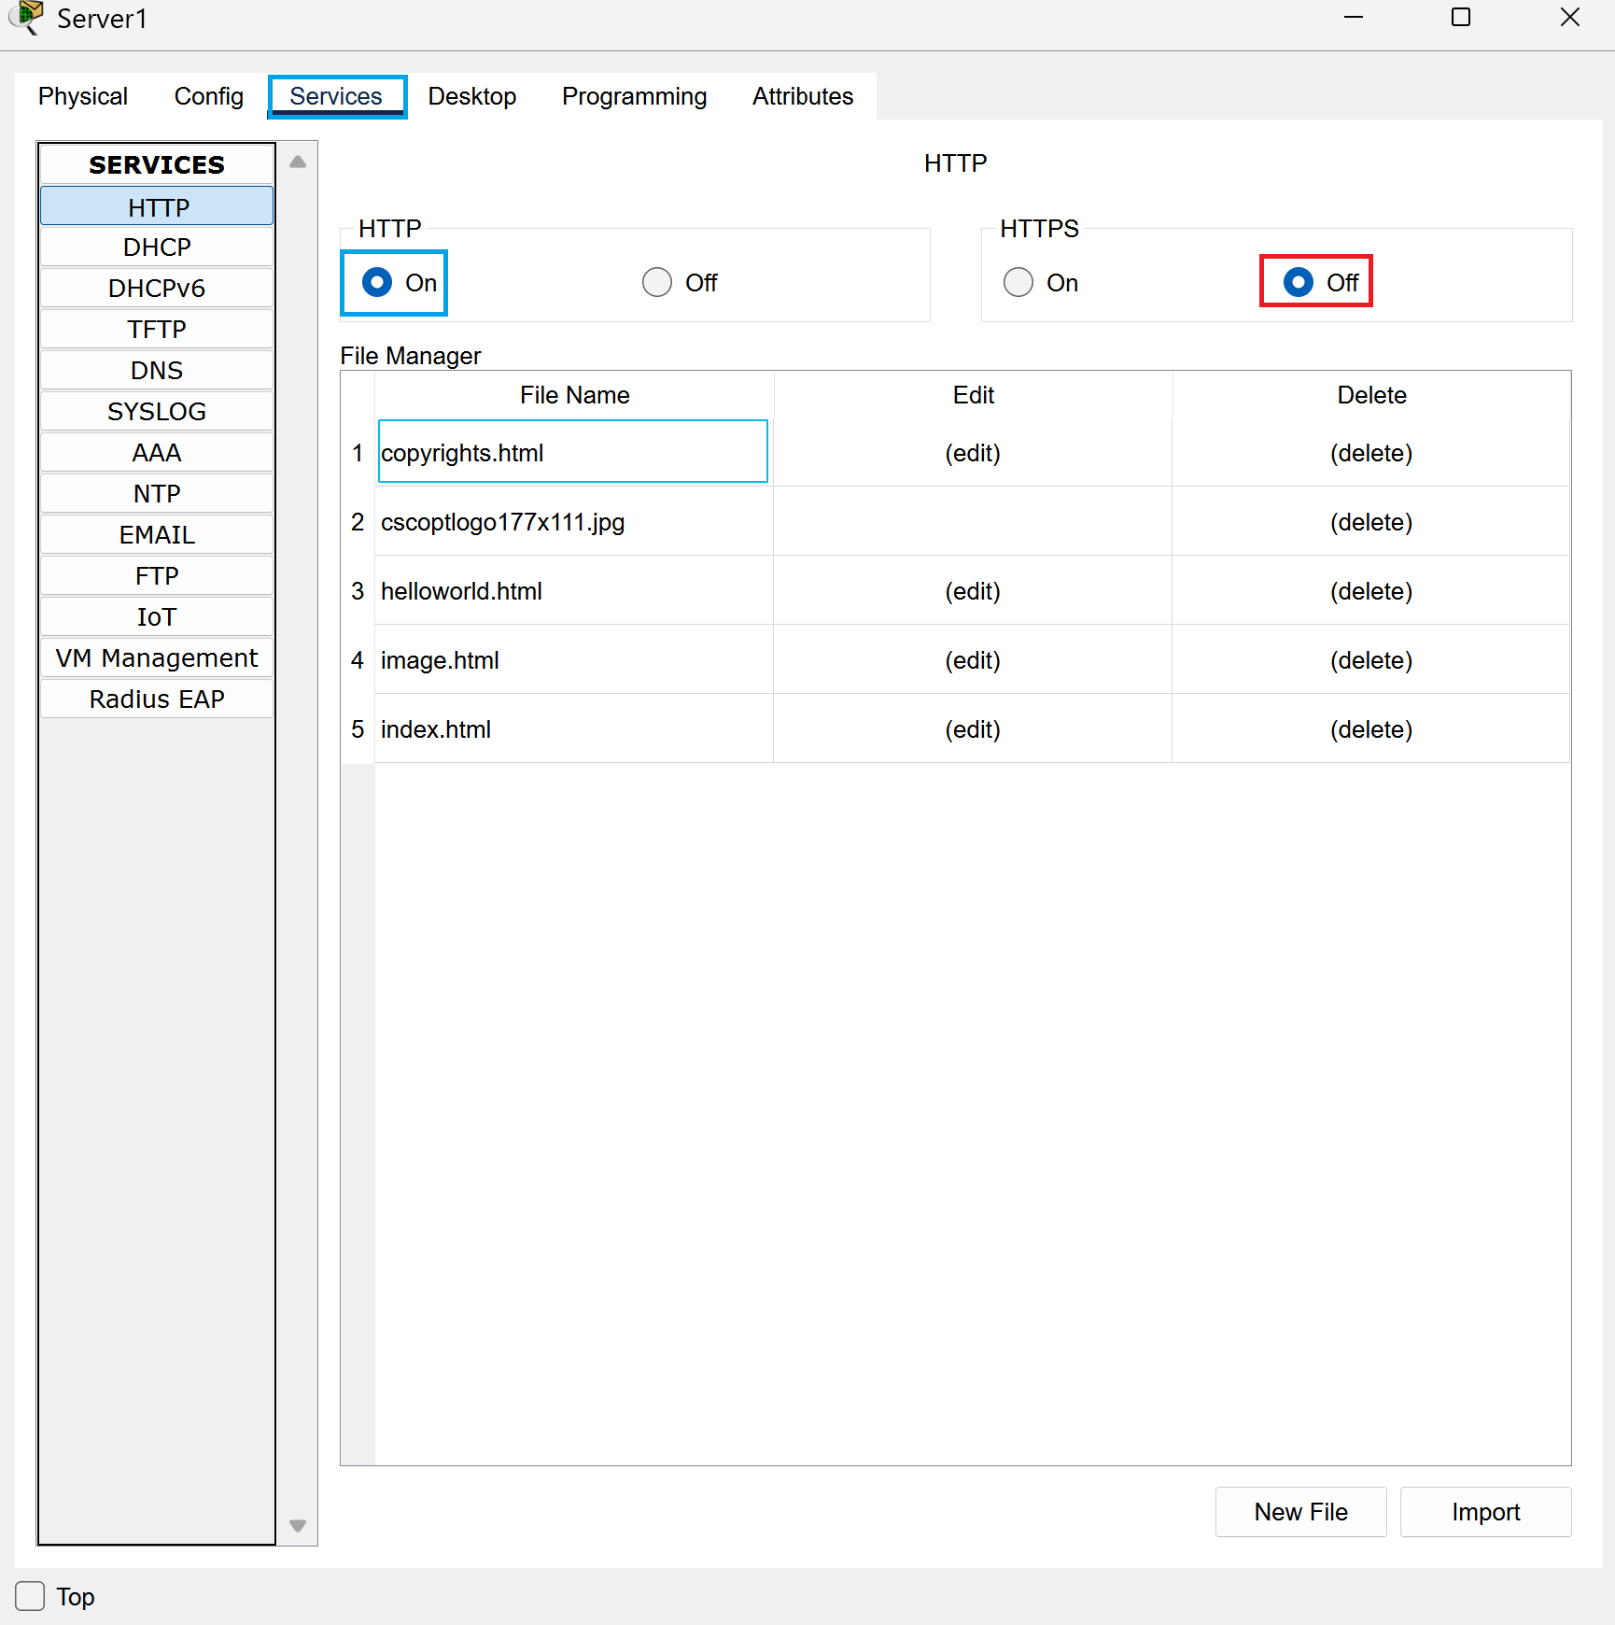Open Radius EAP service
Image resolution: width=1615 pixels, height=1625 pixels.
click(x=157, y=699)
